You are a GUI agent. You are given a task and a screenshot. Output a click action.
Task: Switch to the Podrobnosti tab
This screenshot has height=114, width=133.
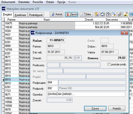pos(36,15)
